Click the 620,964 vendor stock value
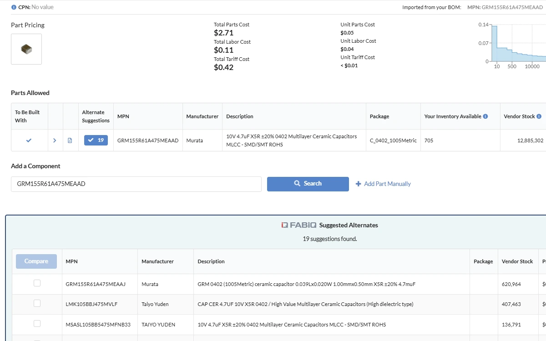The image size is (546, 341). [511, 284]
